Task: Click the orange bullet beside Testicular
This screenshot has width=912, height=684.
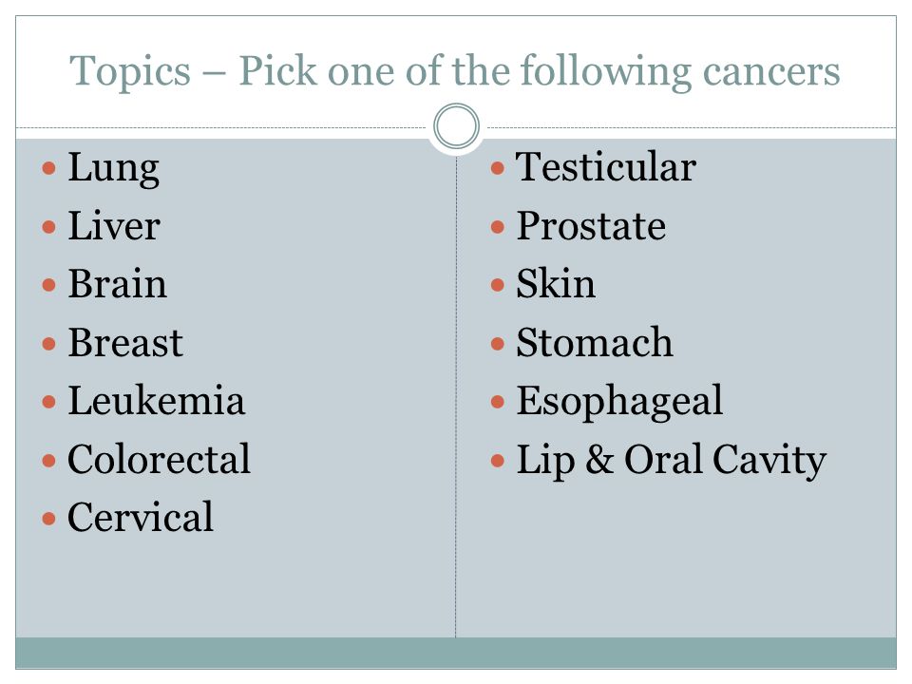Action: [x=497, y=169]
